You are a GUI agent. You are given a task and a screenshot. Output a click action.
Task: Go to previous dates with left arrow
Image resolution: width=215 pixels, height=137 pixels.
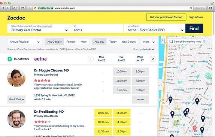[91, 59]
